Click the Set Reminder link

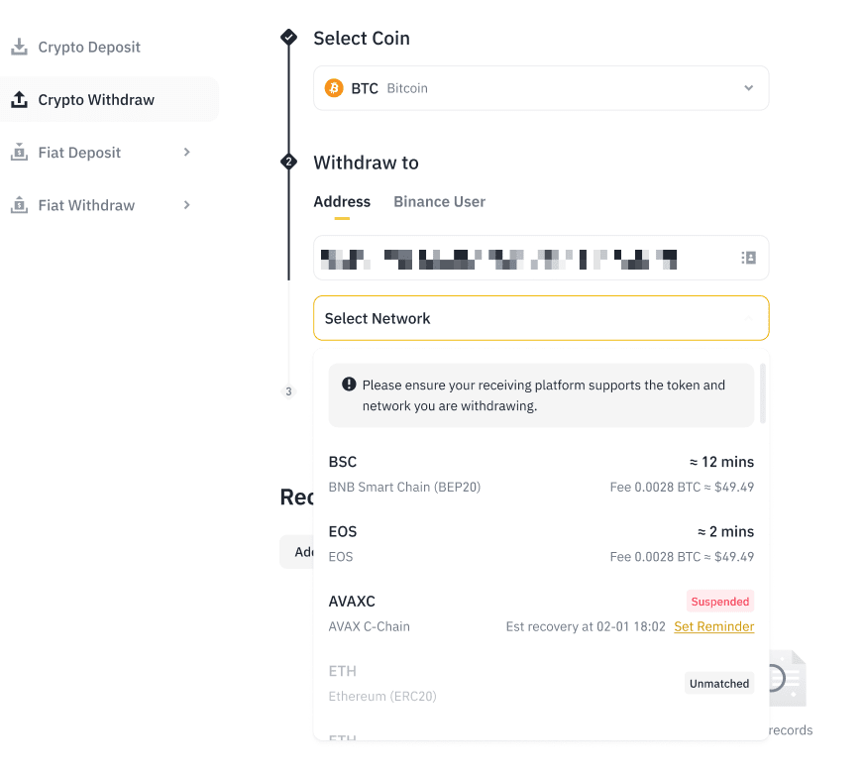(x=714, y=626)
